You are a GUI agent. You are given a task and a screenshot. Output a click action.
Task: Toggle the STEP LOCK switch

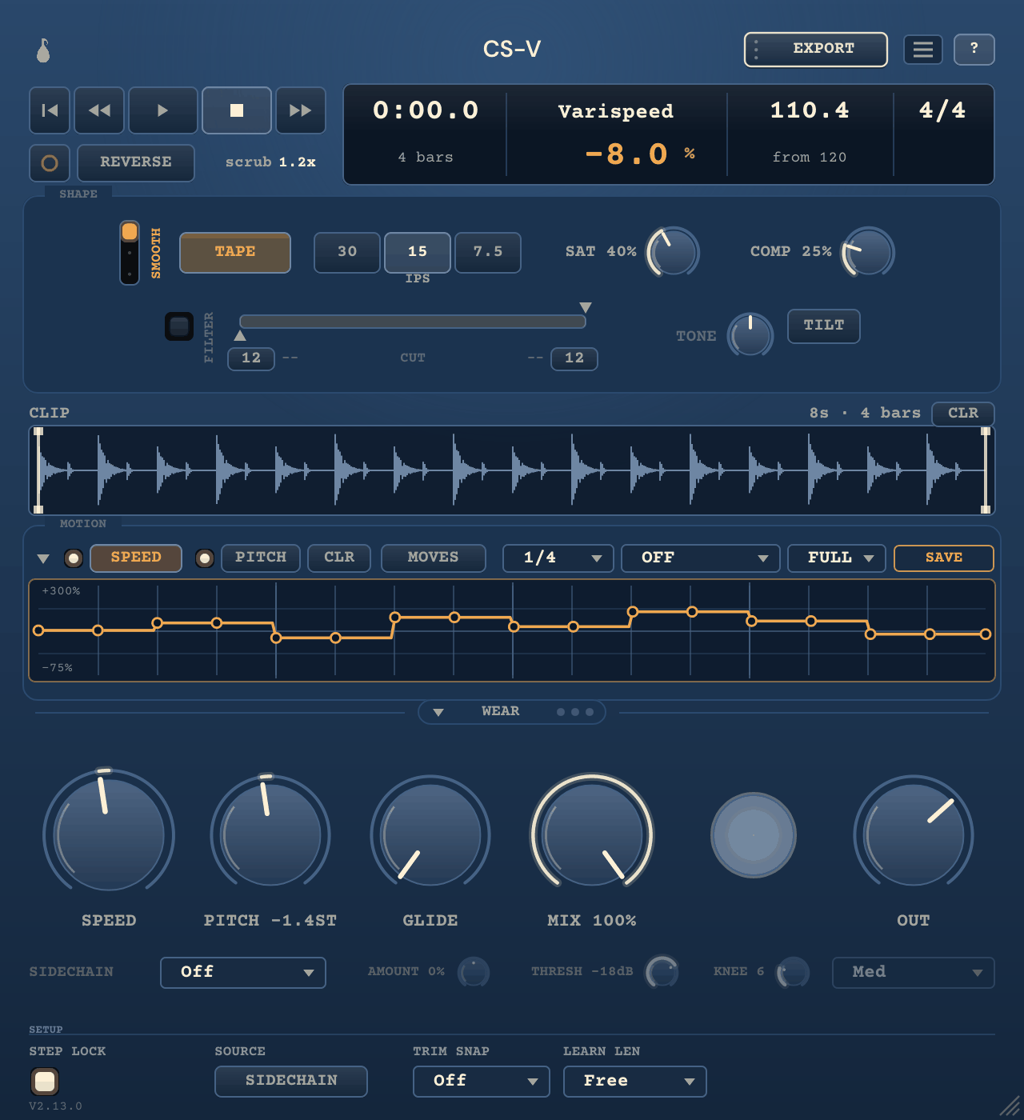coord(45,1082)
